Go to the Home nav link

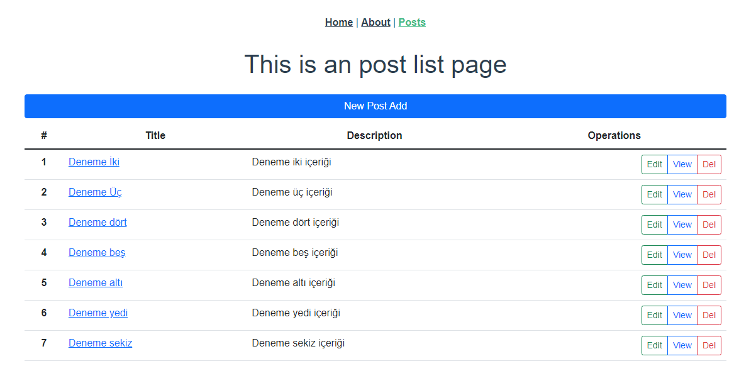pyautogui.click(x=339, y=23)
